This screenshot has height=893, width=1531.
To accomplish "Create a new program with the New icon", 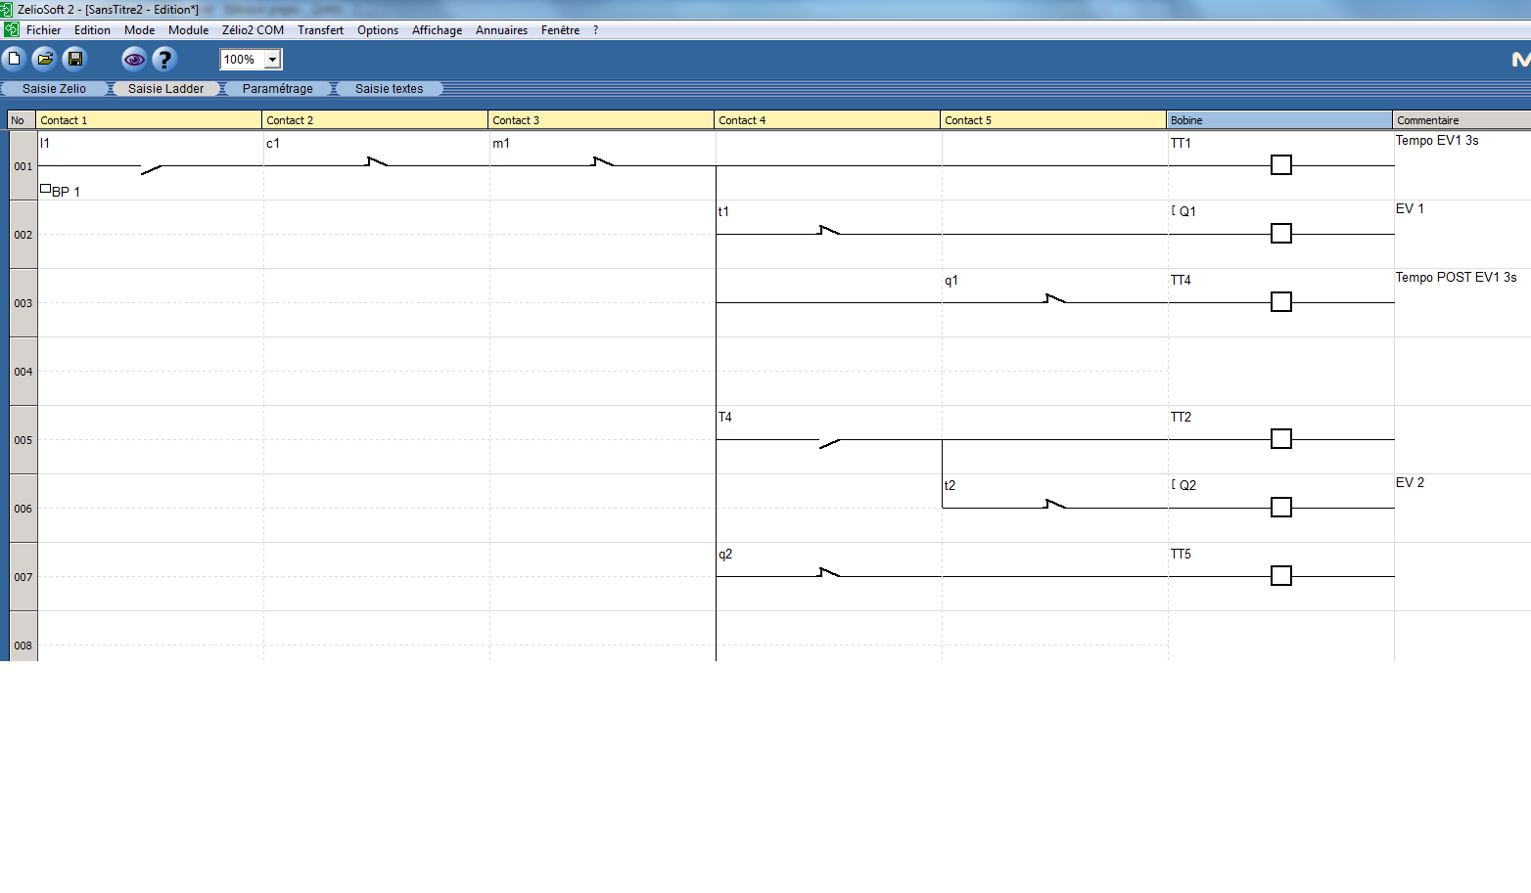I will (15, 60).
